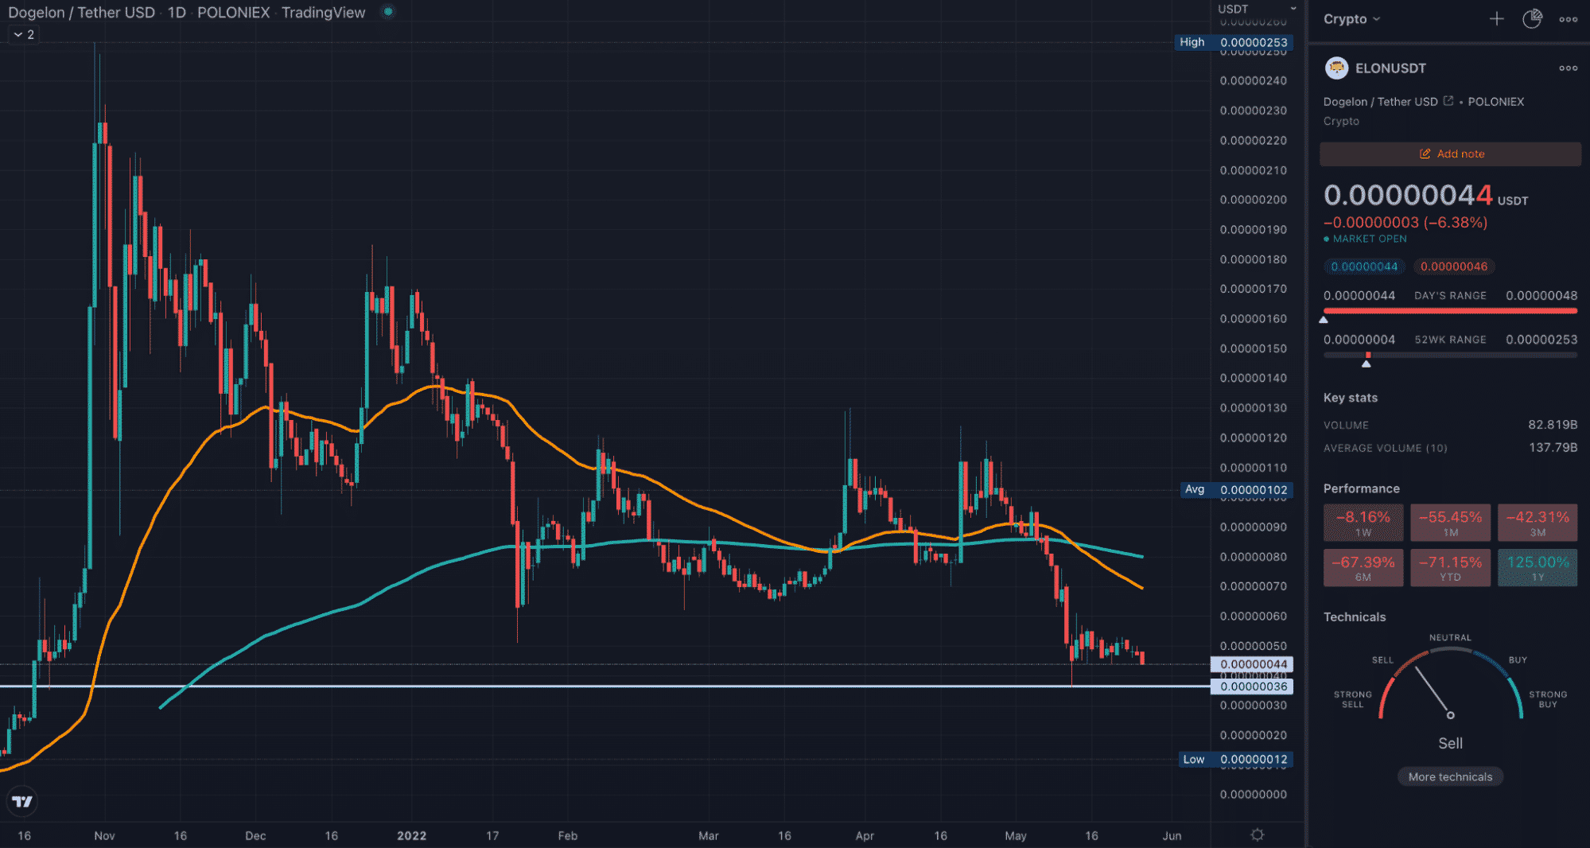This screenshot has height=848, width=1590.
Task: Click the NEUTRAL gauge label
Action: point(1450,637)
